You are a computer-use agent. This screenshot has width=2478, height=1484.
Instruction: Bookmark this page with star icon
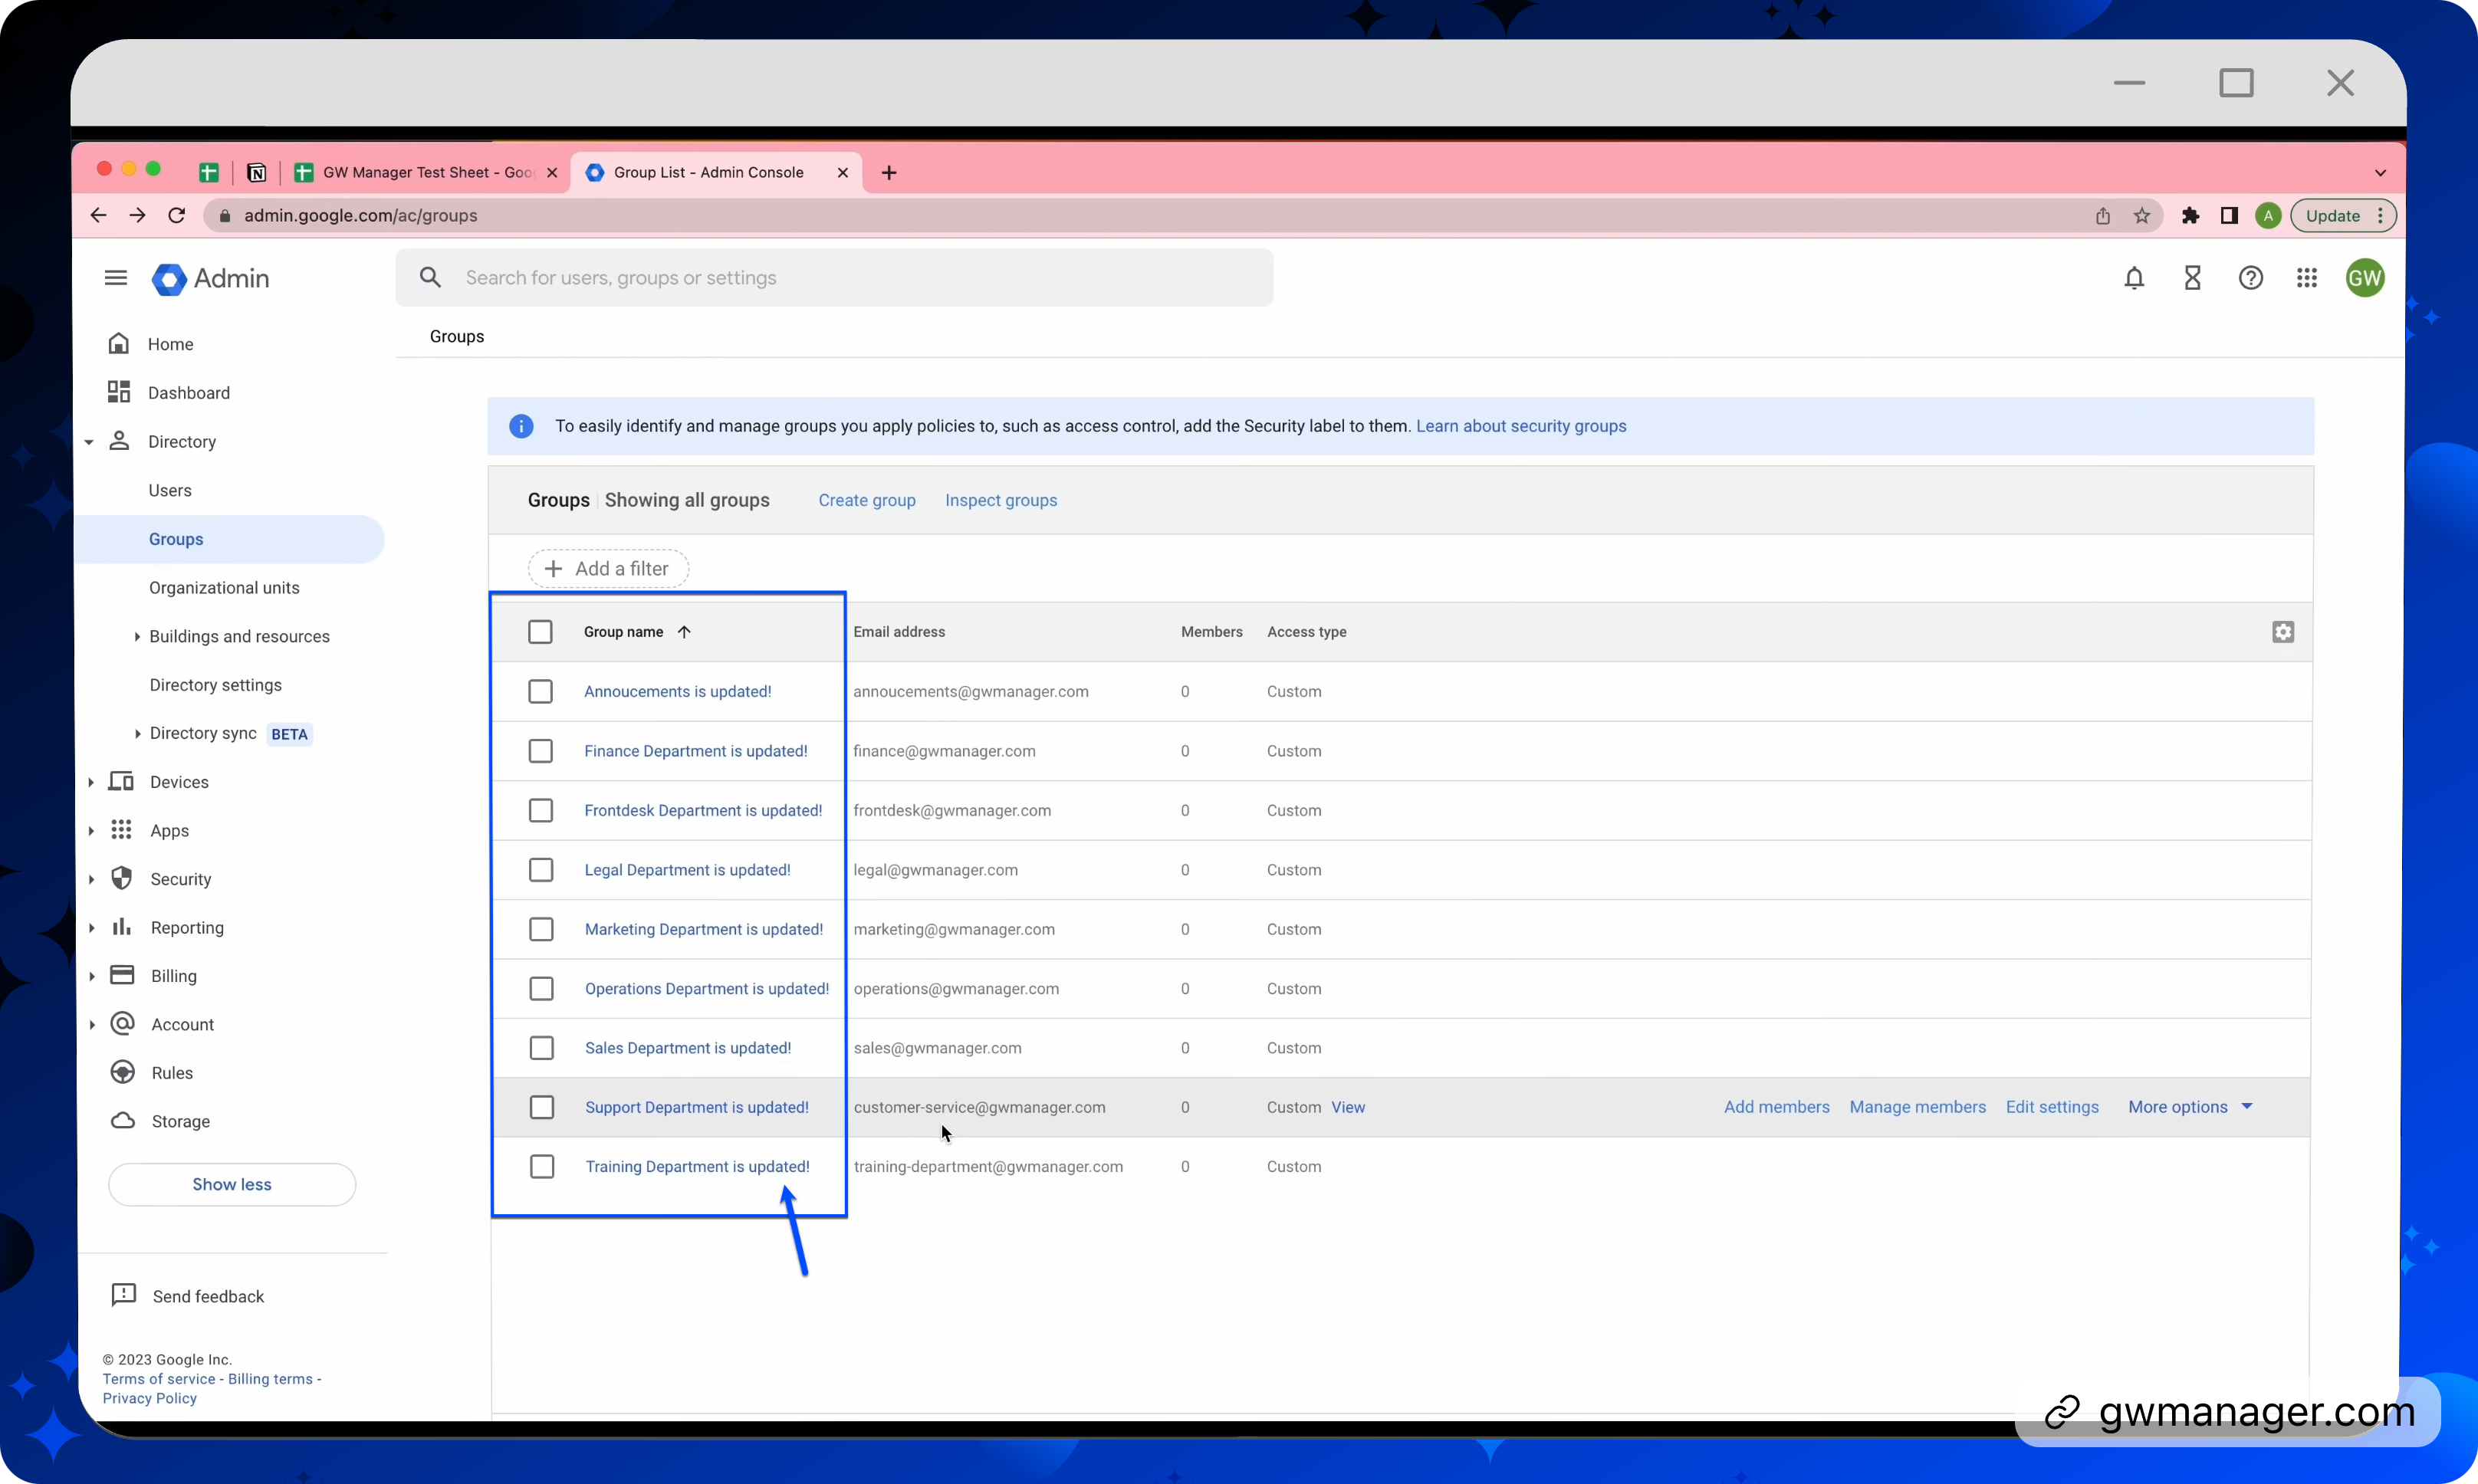tap(2142, 215)
